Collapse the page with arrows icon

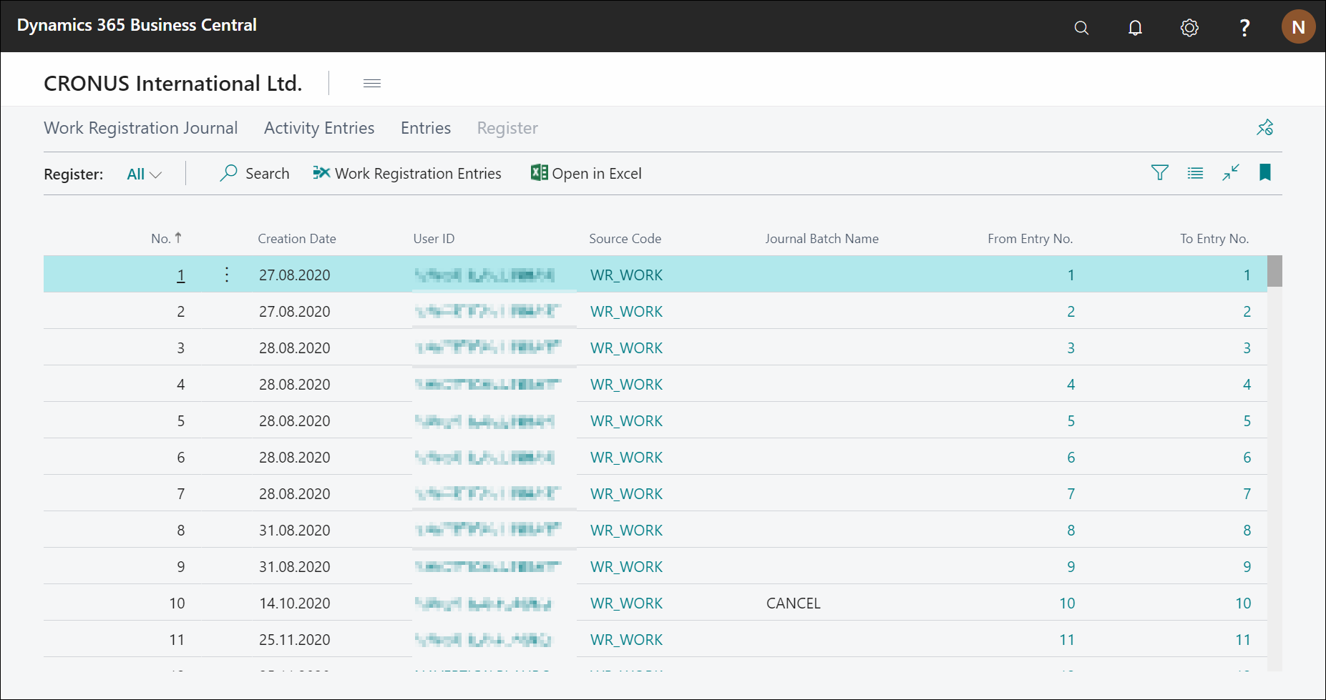1231,173
